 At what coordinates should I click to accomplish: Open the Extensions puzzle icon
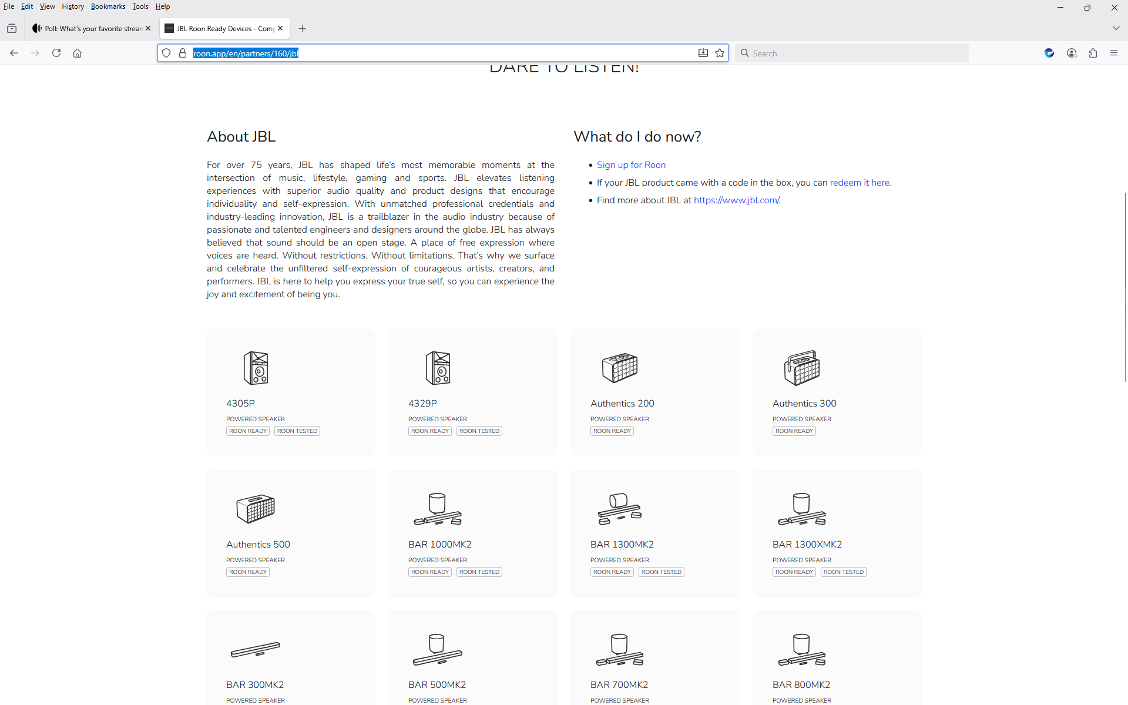click(x=1093, y=53)
